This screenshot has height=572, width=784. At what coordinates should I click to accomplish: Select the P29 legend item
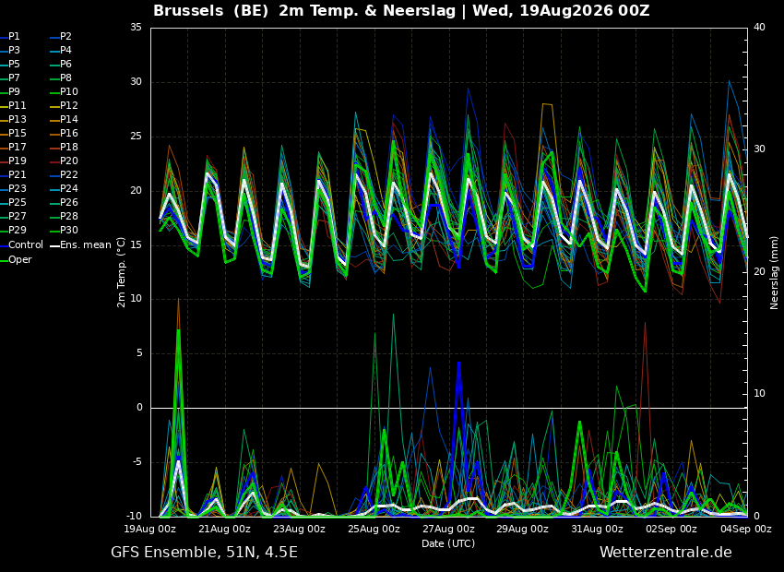pyautogui.click(x=14, y=230)
